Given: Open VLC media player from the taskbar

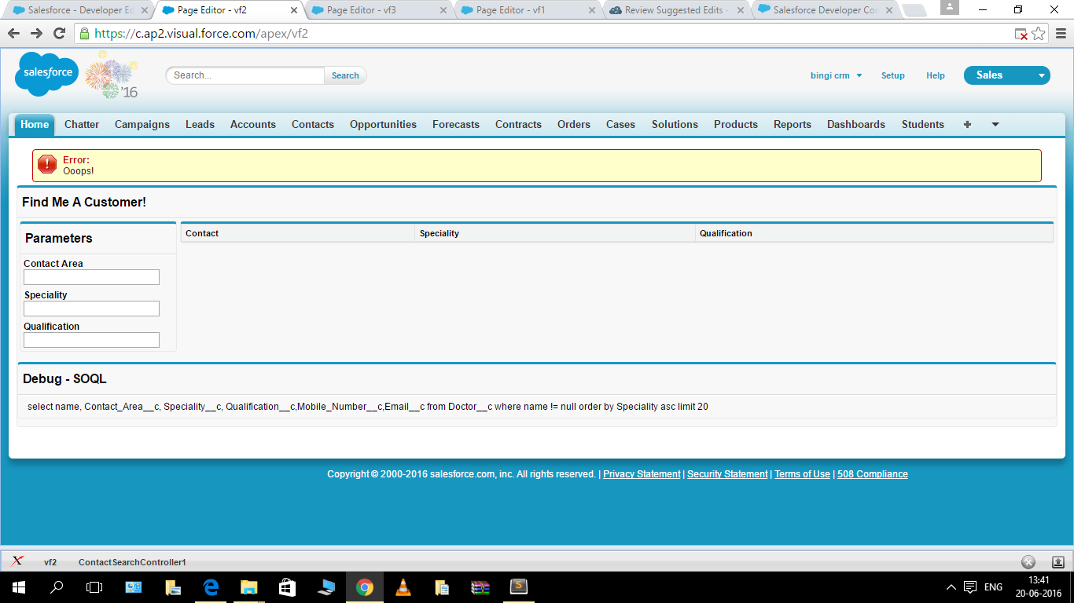Looking at the screenshot, I should (x=403, y=587).
